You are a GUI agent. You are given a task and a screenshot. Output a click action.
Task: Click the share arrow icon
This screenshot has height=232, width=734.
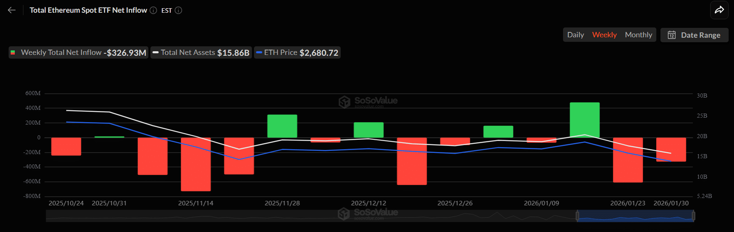point(719,10)
